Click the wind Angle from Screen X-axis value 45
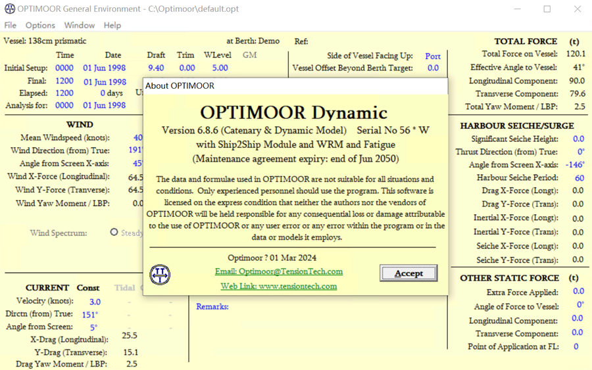Viewport: 592px width, 370px height. [138, 164]
